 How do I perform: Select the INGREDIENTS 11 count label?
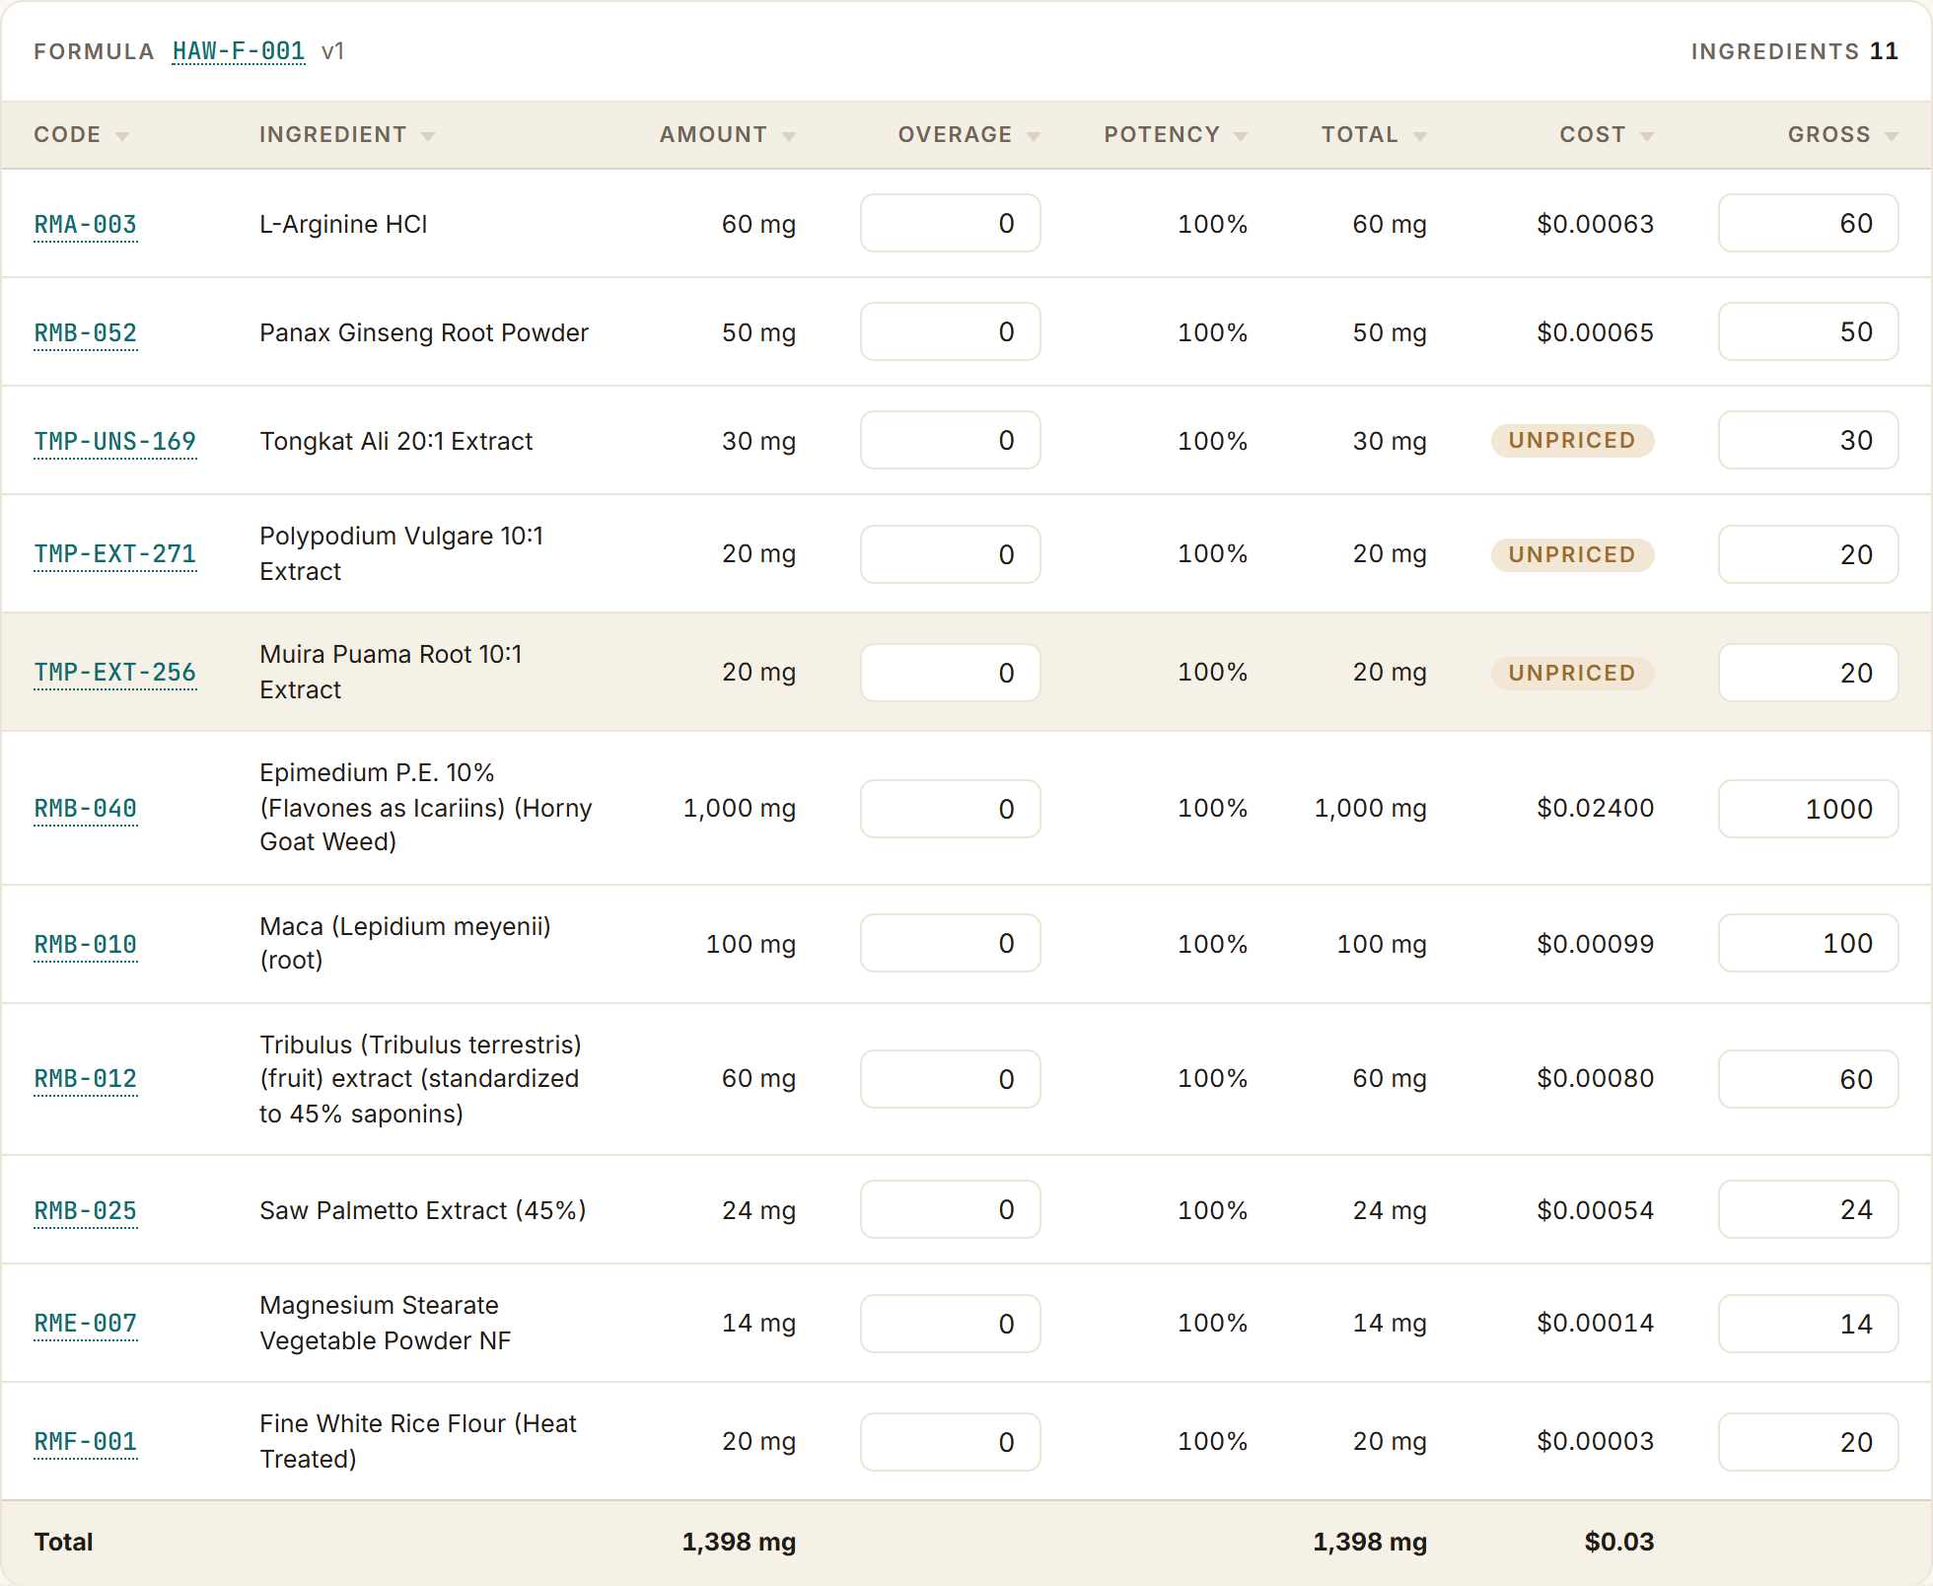tap(1795, 51)
